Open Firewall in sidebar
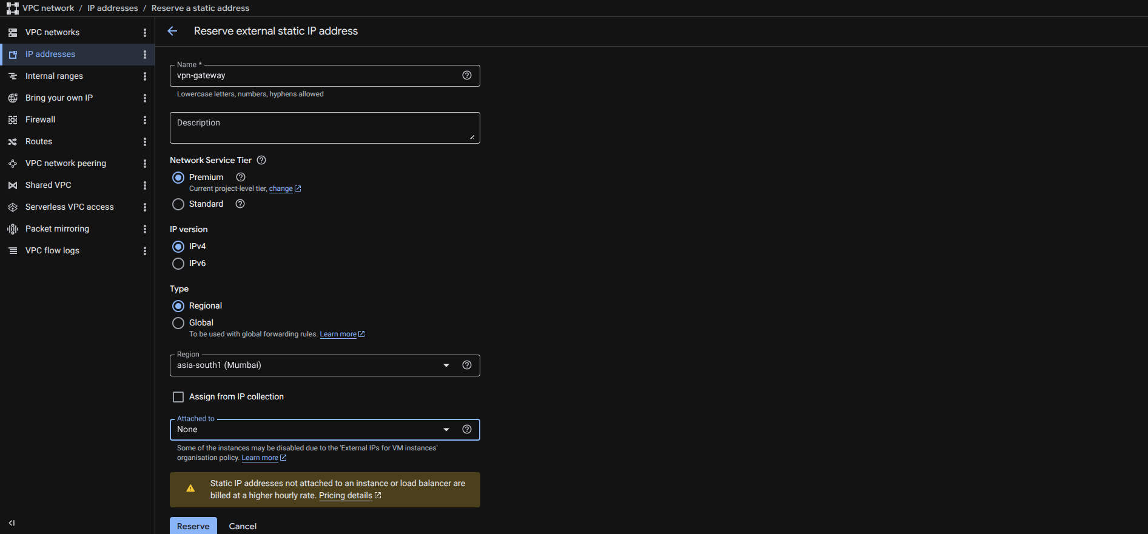The width and height of the screenshot is (1148, 534). (40, 120)
